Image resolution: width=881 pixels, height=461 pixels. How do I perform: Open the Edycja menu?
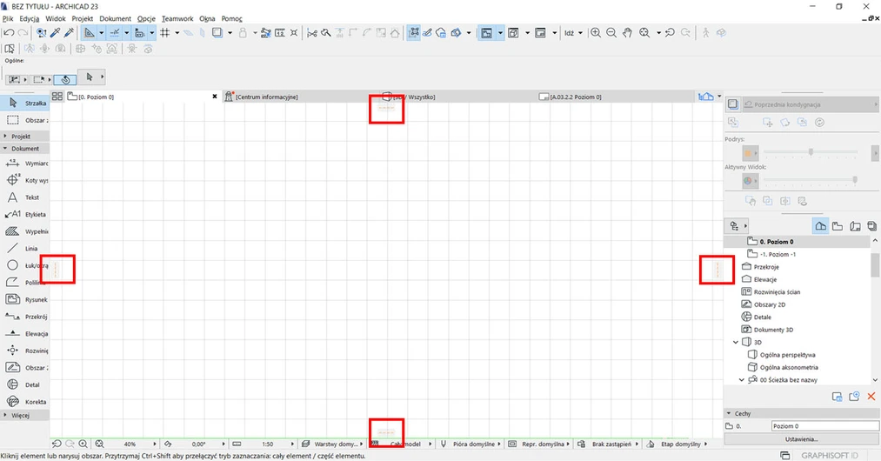point(30,18)
